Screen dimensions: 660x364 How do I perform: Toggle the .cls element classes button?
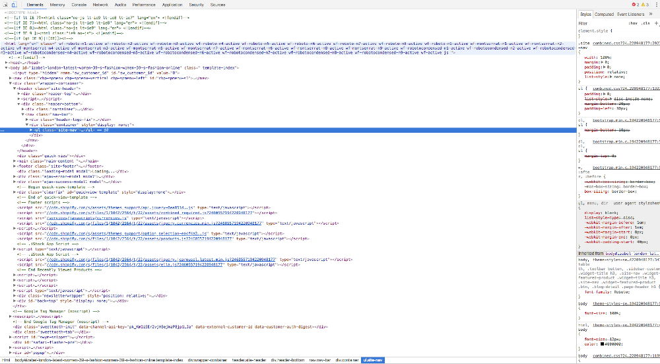pyautogui.click(x=645, y=23)
